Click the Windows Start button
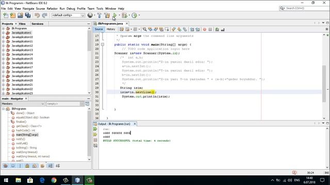330x185 pixels. tap(6, 180)
